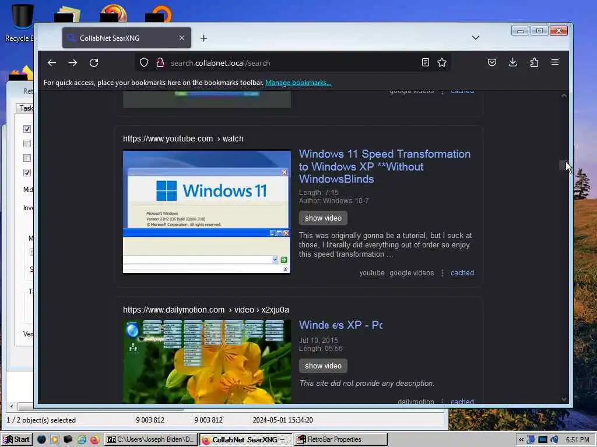
Task: Expand the list all tabs chevron
Action: pos(476,38)
